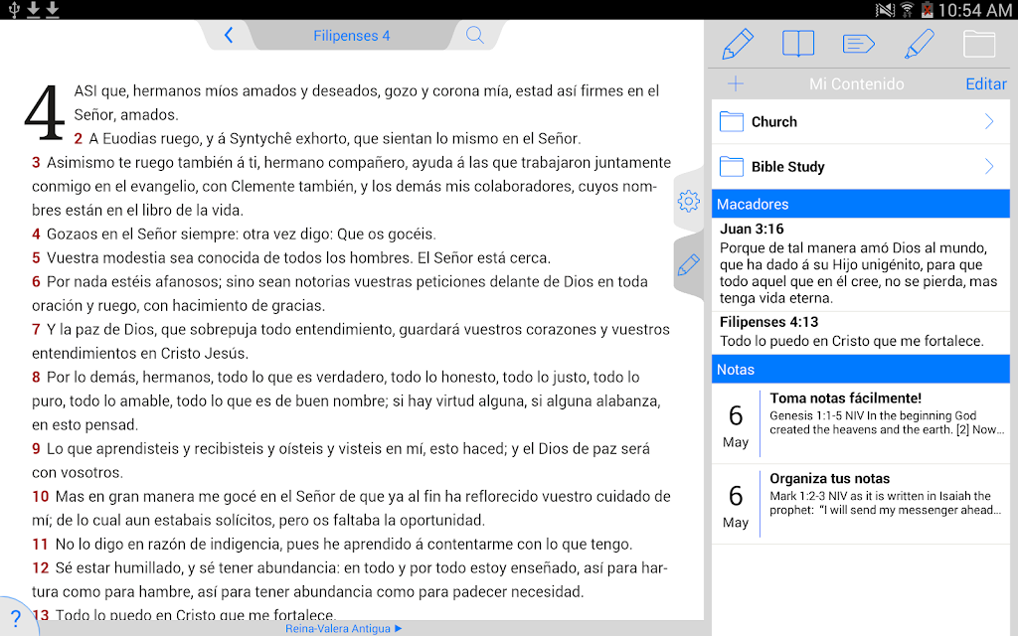Click the Filipenses 4 chapter tab

click(351, 36)
